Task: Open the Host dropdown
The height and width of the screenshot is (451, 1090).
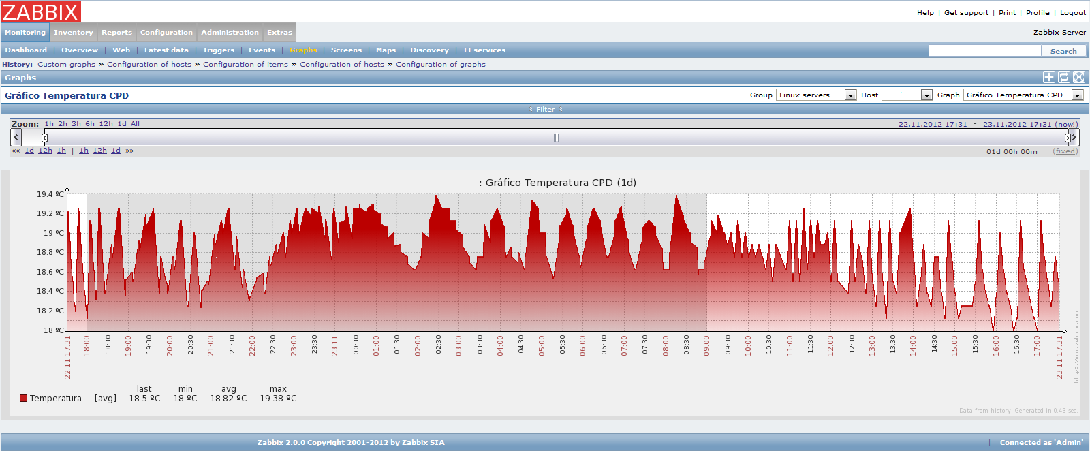Action: click(x=907, y=95)
